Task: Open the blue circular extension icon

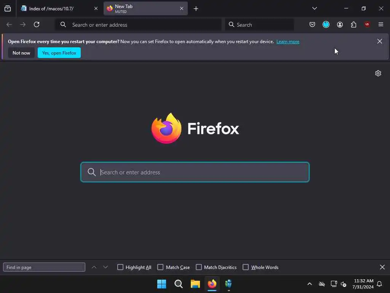Action: (326, 24)
